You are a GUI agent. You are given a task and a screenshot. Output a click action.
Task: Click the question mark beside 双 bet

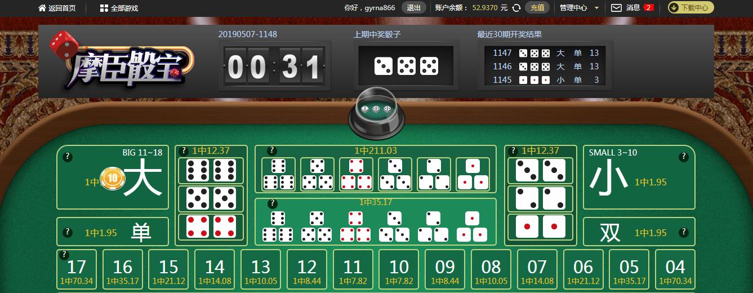pyautogui.click(x=684, y=232)
